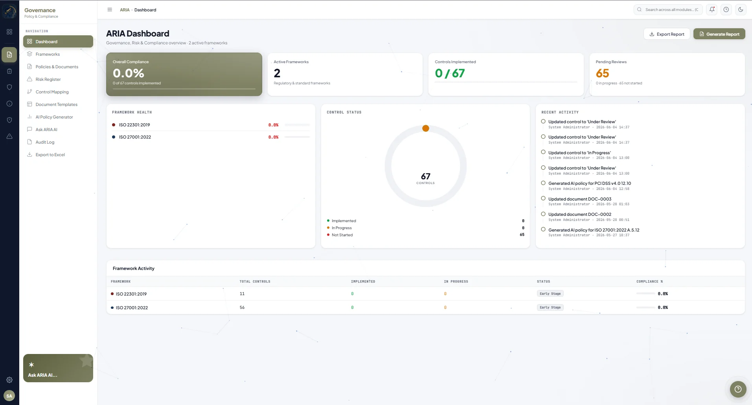The width and height of the screenshot is (752, 405).
Task: Open the notifications bell
Action: click(712, 10)
